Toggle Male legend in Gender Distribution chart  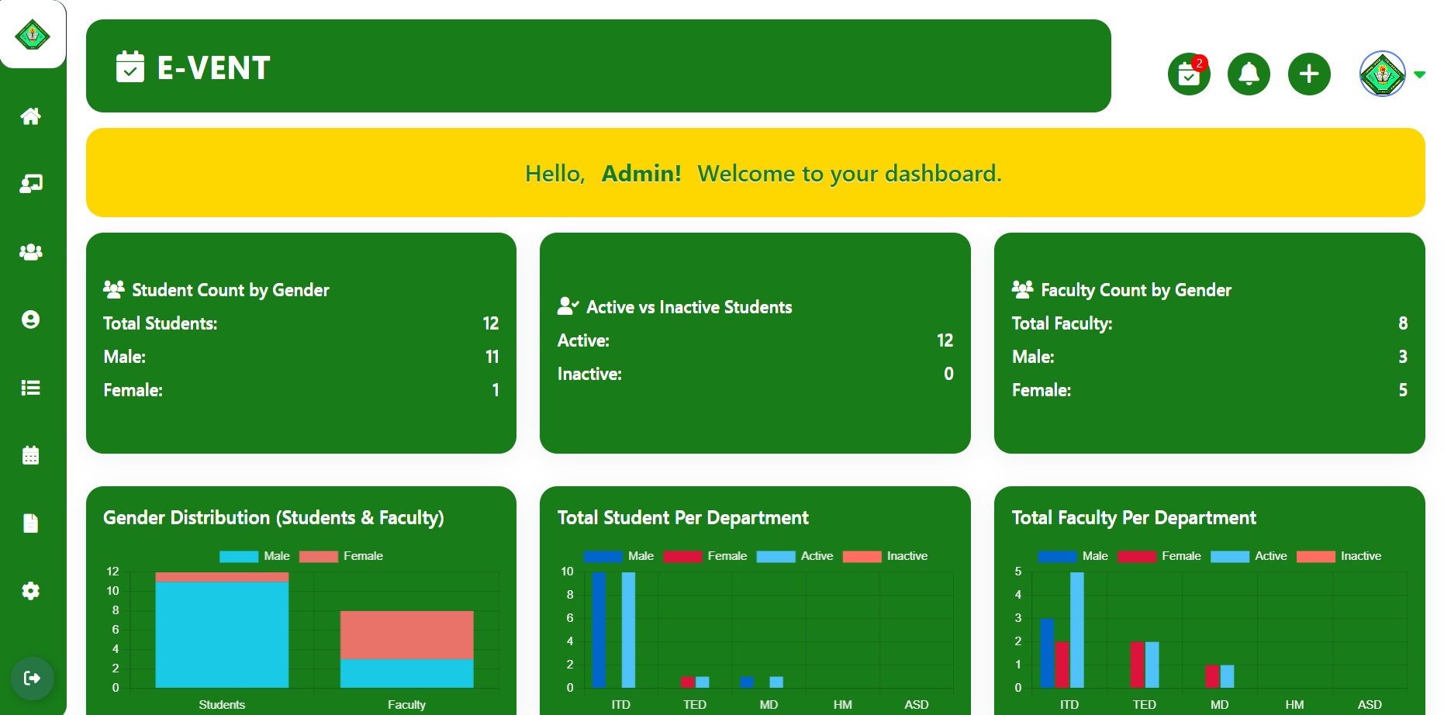coord(255,556)
